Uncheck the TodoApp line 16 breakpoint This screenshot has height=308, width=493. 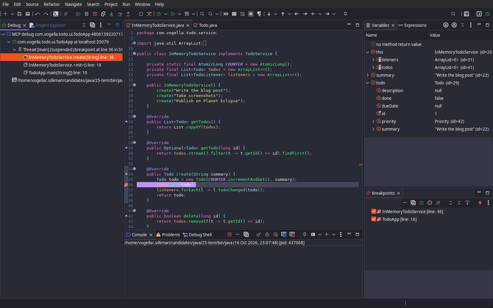374,219
